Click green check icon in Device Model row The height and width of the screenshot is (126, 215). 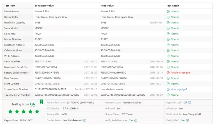pyautogui.click(x=168, y=12)
